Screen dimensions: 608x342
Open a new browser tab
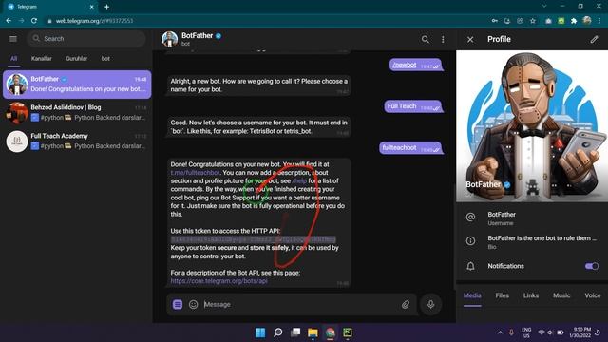106,7
